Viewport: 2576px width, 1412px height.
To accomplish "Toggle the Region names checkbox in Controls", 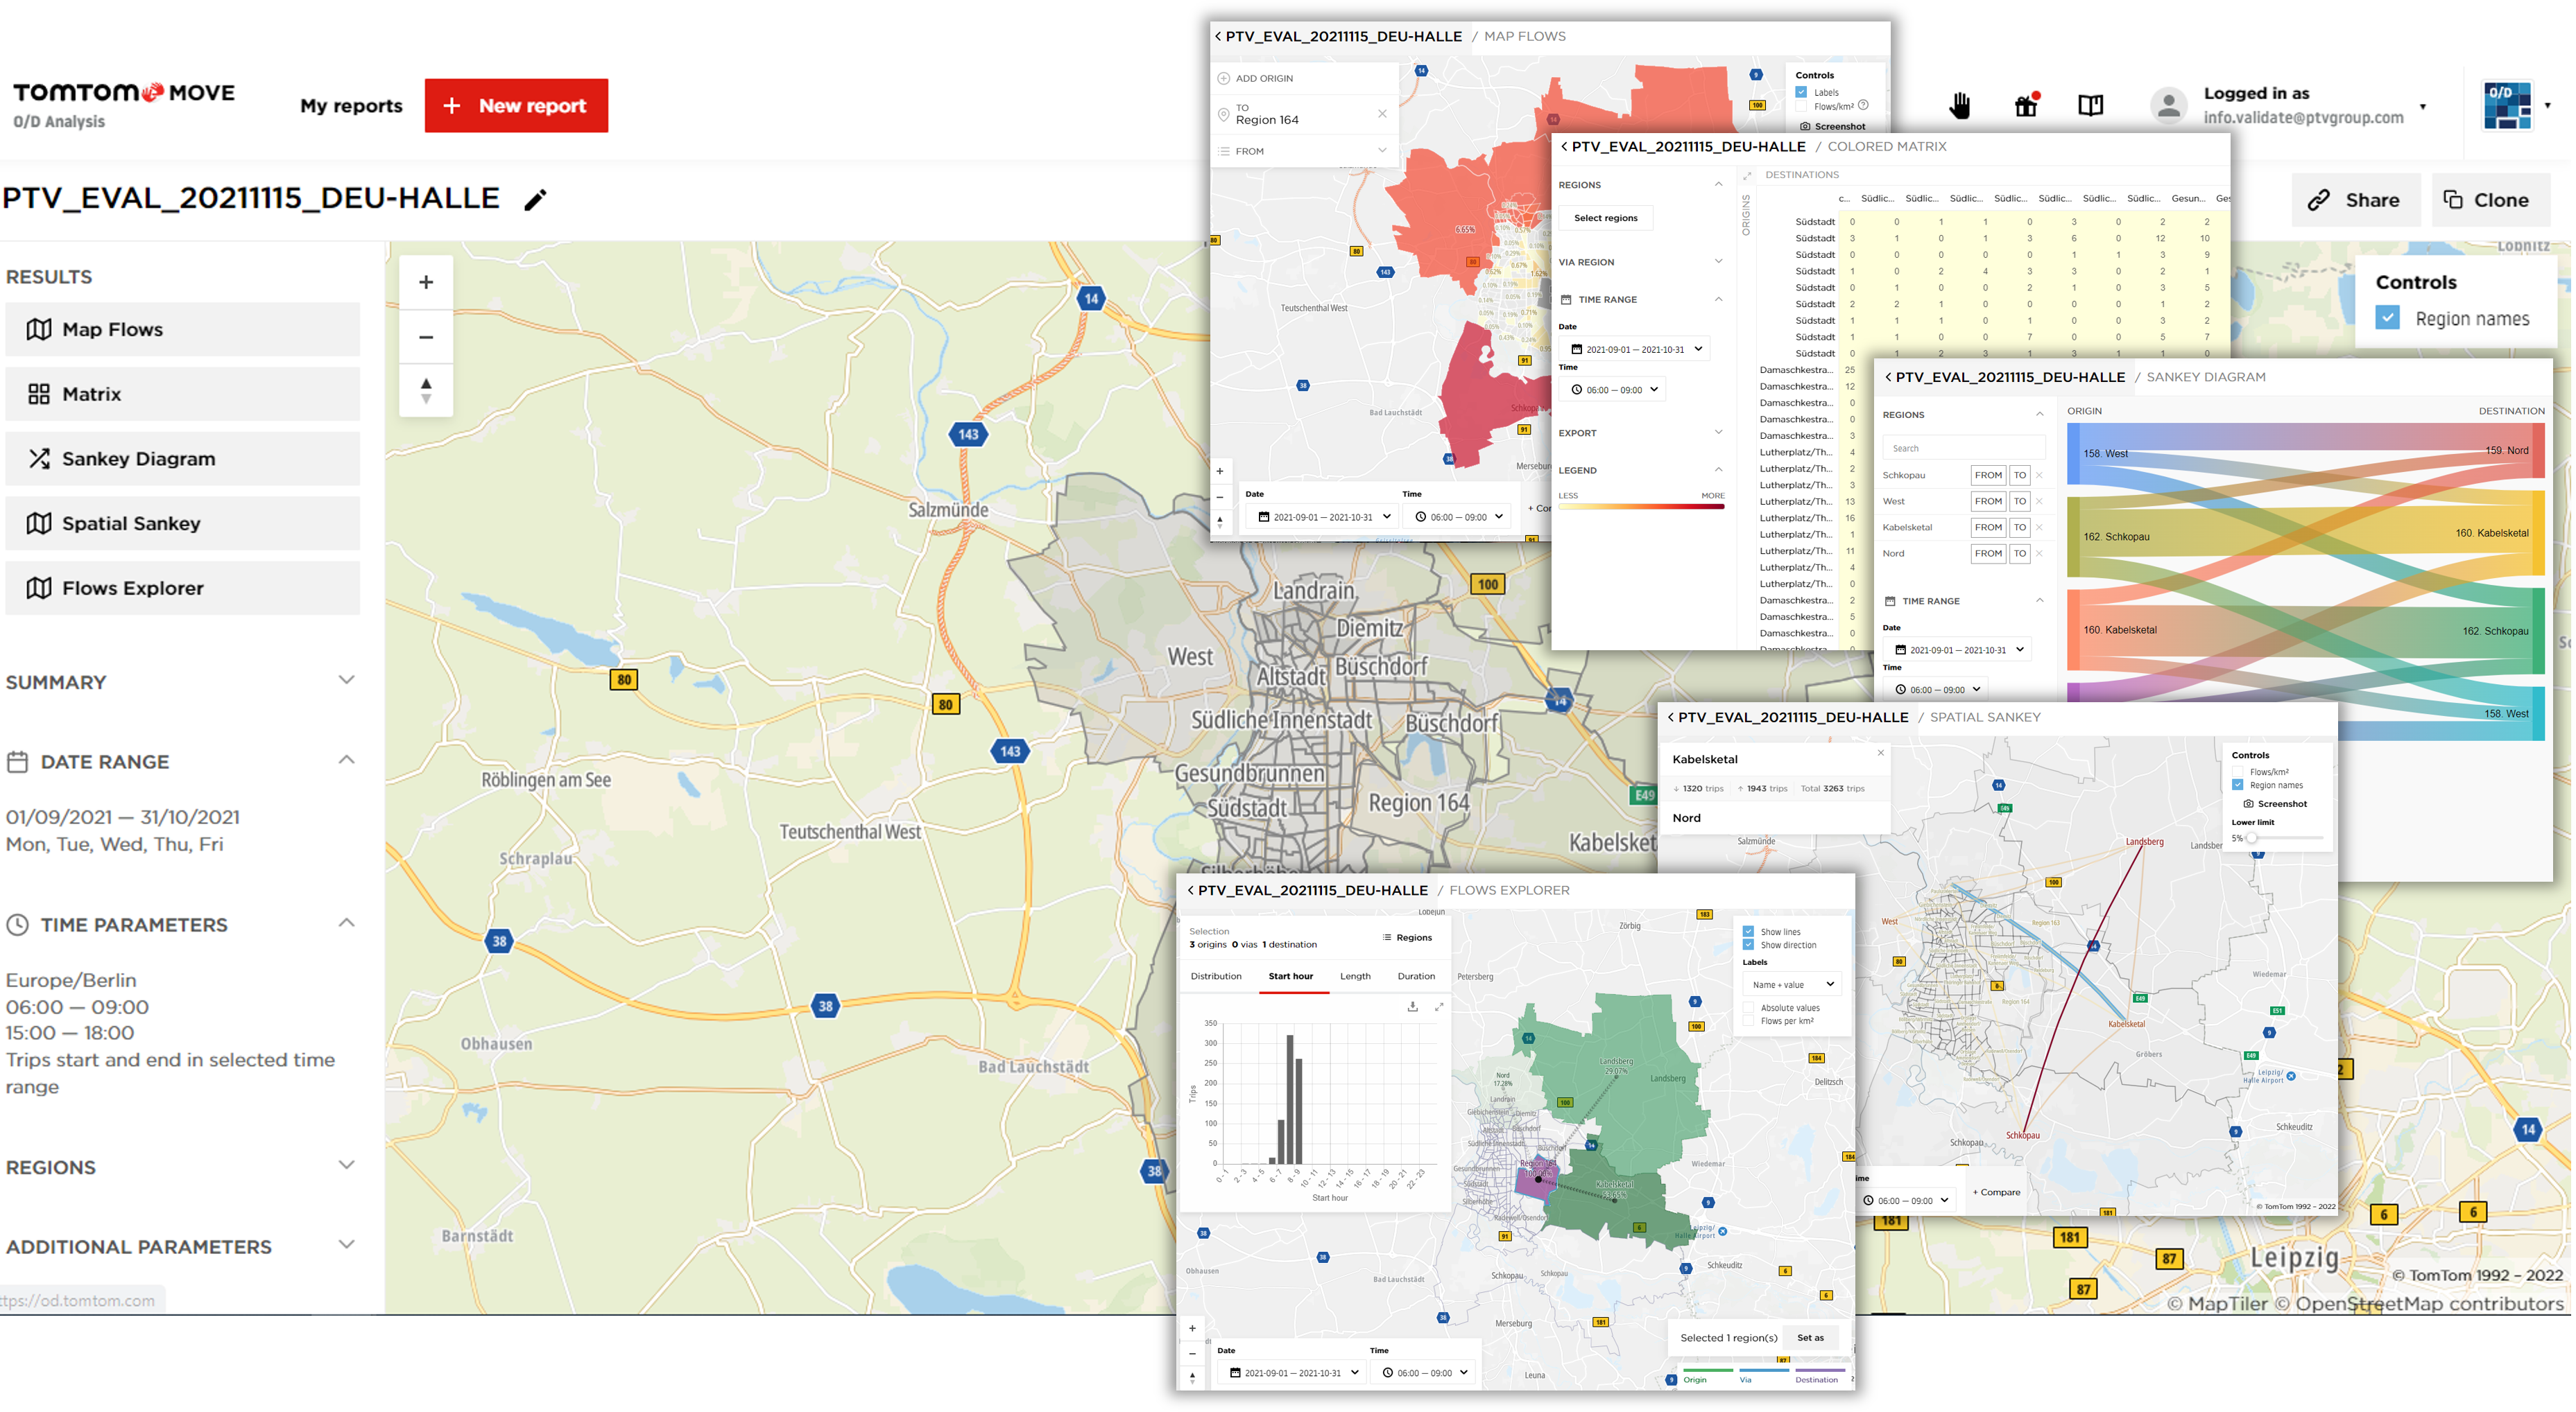I will [2387, 317].
